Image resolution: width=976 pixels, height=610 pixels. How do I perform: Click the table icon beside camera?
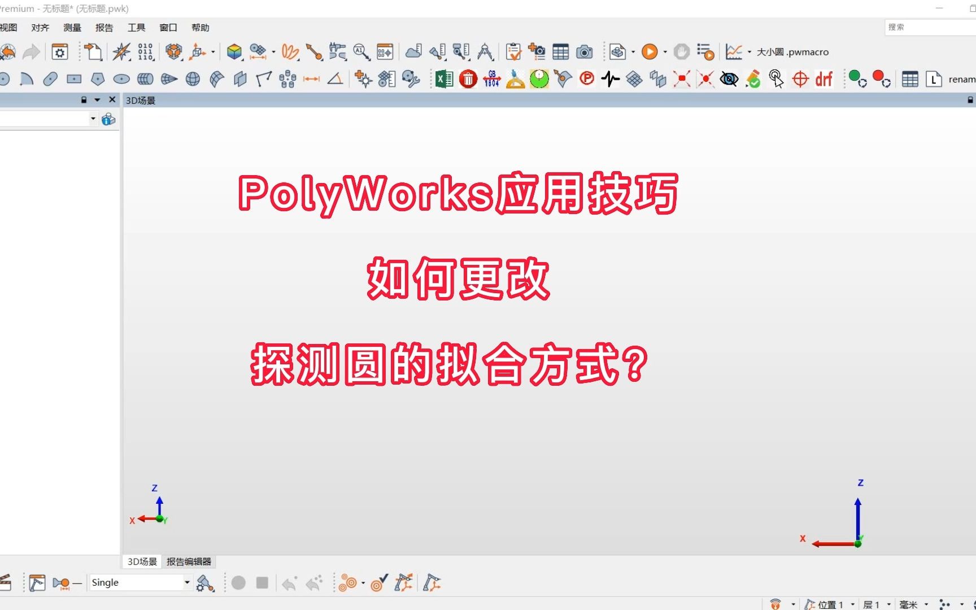click(561, 52)
